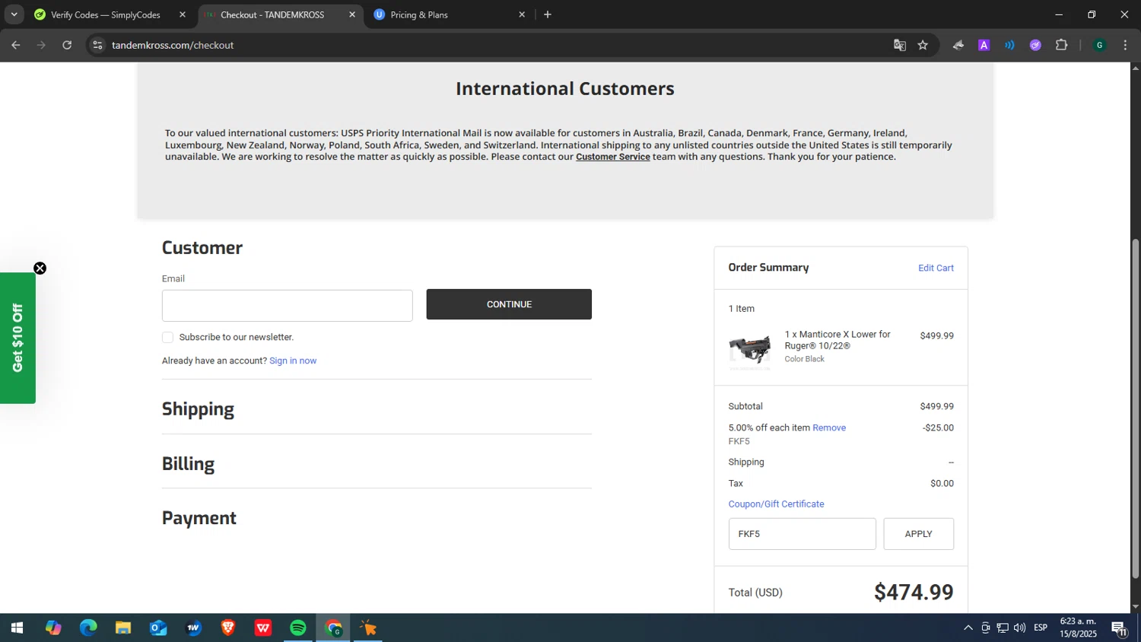The height and width of the screenshot is (642, 1141).
Task: Click the Coupon/Gift Certificate link
Action: click(x=776, y=504)
